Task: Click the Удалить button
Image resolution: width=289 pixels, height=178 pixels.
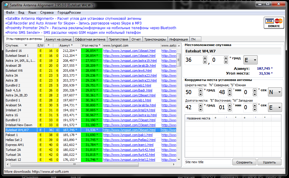Action: point(269,162)
